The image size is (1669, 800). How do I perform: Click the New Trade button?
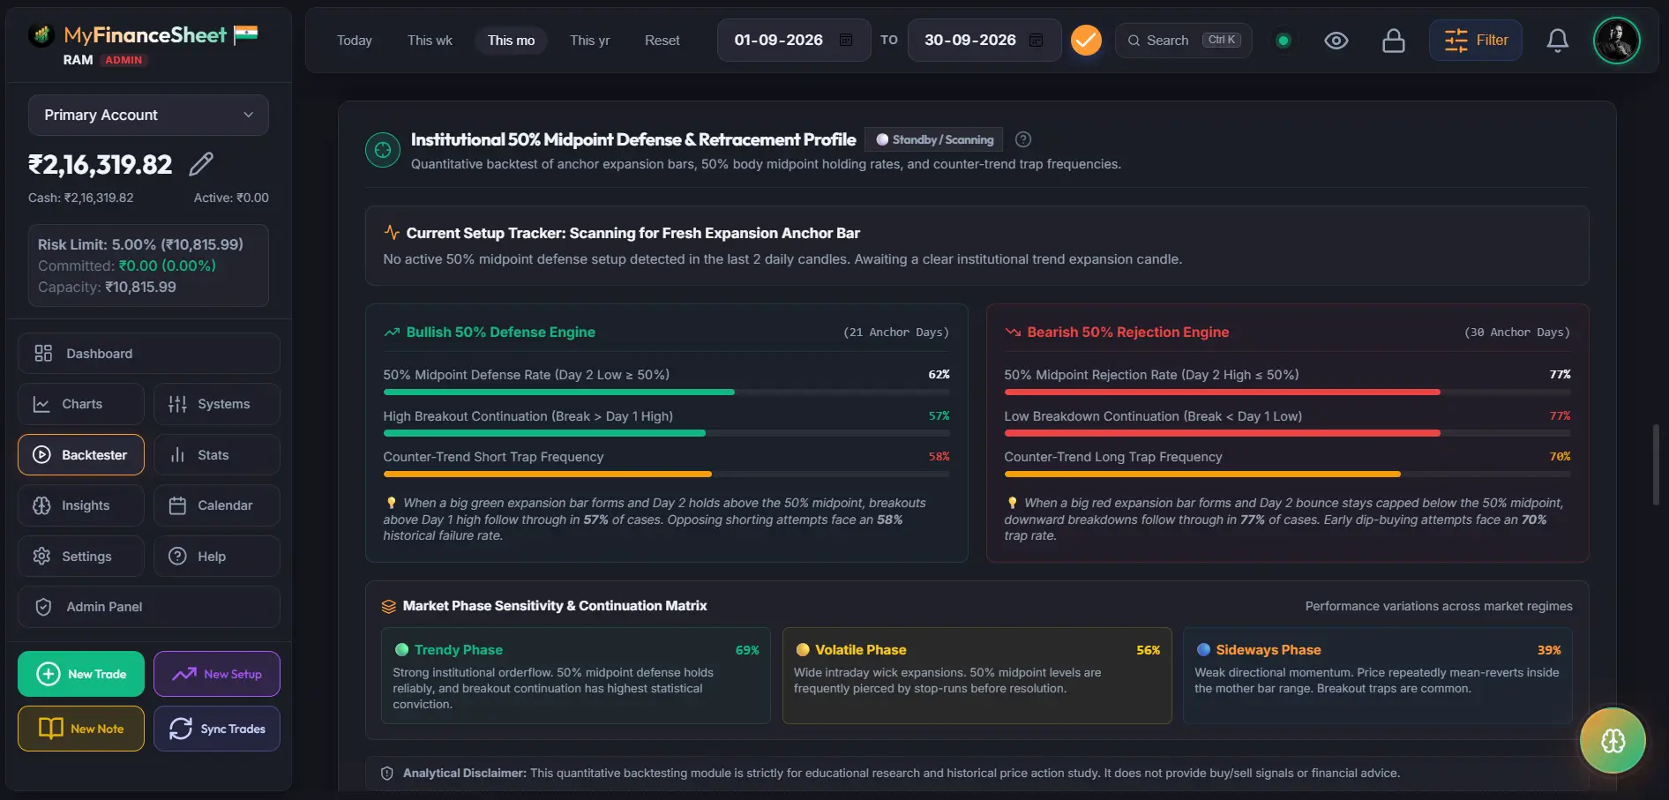(81, 674)
